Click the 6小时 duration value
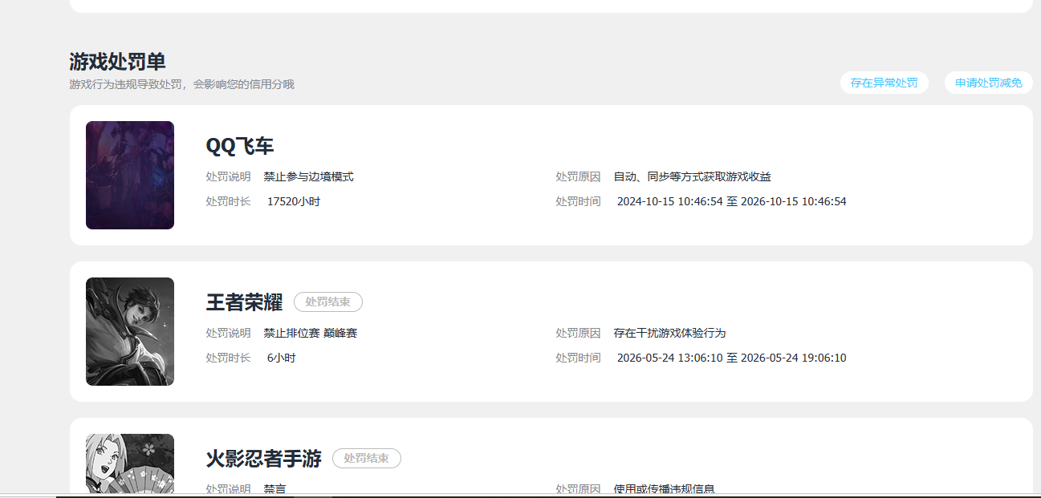The image size is (1041, 498). click(x=282, y=358)
